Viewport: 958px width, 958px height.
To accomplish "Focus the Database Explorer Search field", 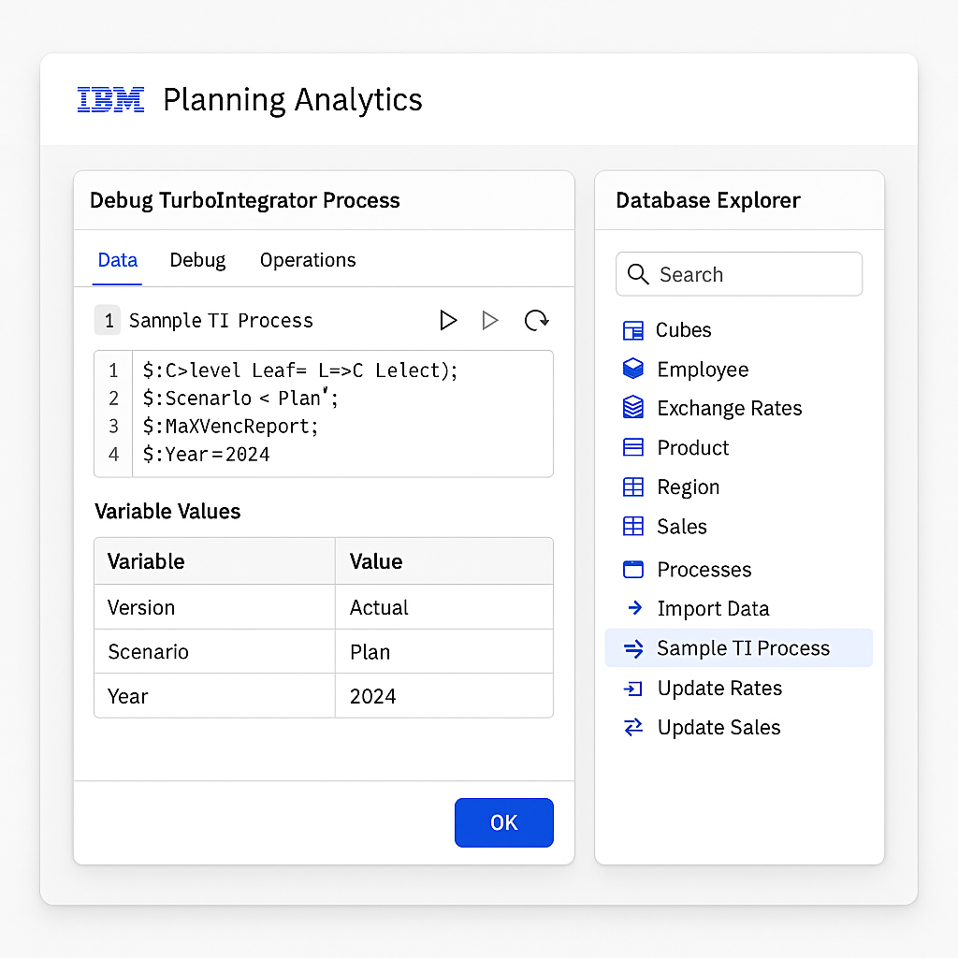I will [x=739, y=274].
